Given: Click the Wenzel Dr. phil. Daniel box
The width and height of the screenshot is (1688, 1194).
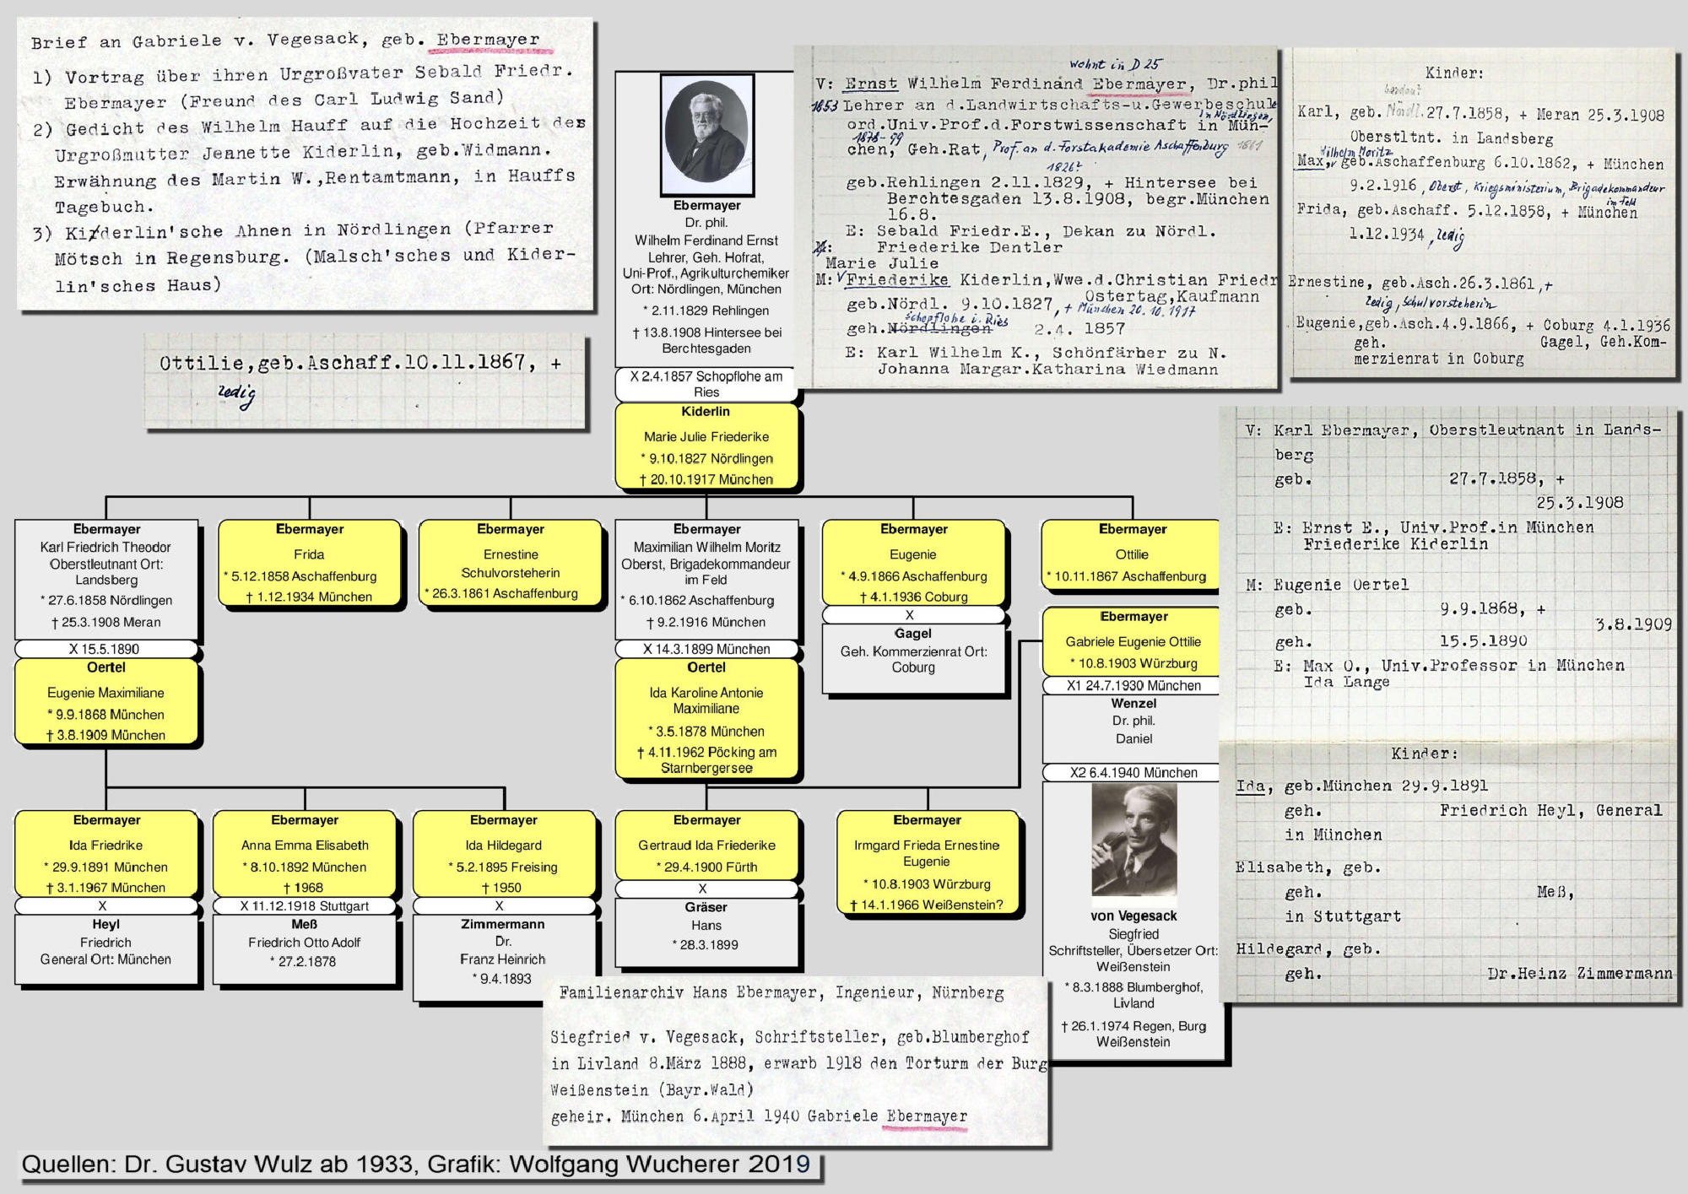Looking at the screenshot, I should click(1133, 728).
